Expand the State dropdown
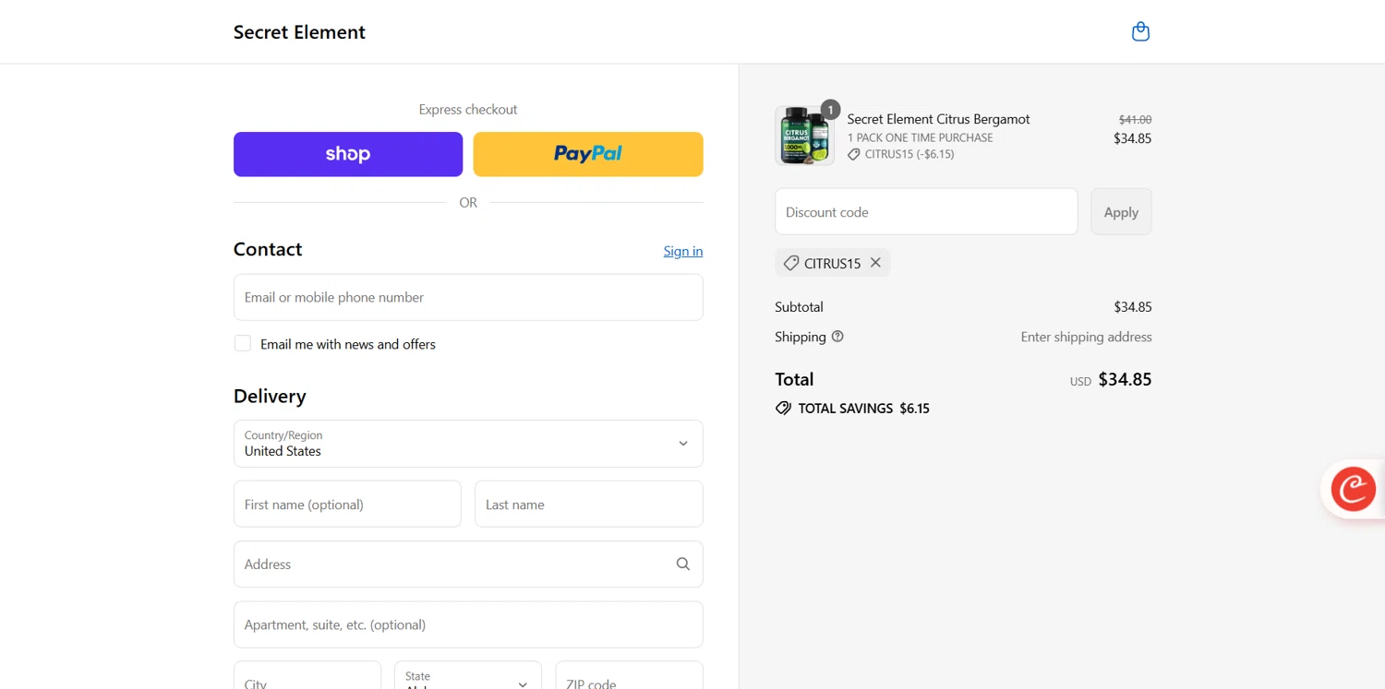 click(468, 675)
